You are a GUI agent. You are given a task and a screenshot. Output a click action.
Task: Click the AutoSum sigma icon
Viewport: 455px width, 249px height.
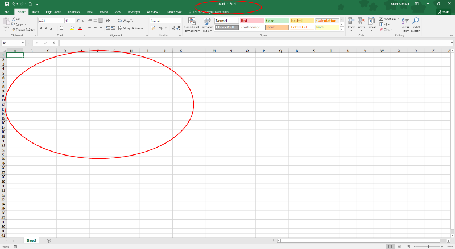point(380,19)
